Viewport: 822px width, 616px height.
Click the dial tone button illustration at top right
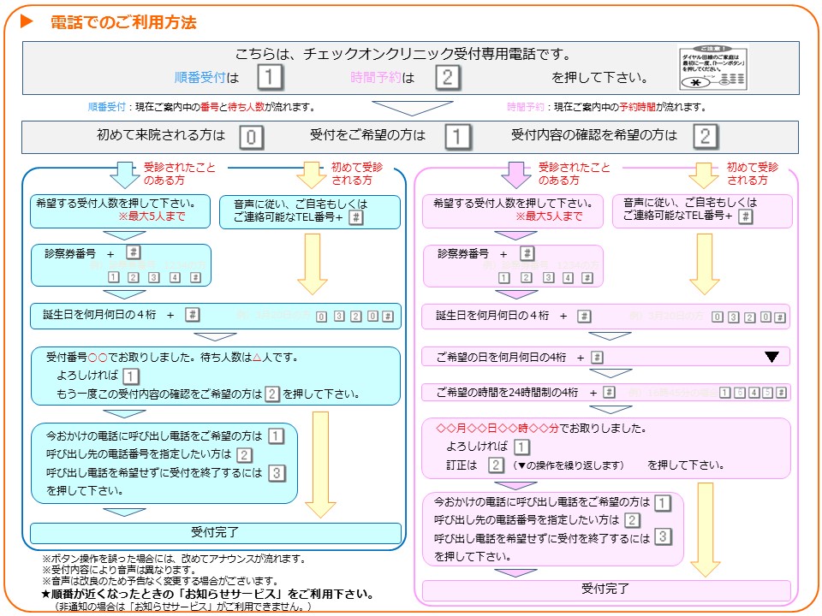712,68
